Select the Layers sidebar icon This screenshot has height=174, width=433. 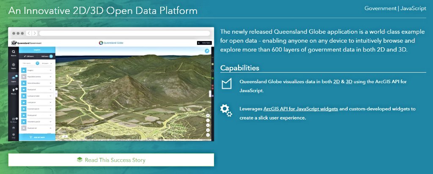pos(14,79)
